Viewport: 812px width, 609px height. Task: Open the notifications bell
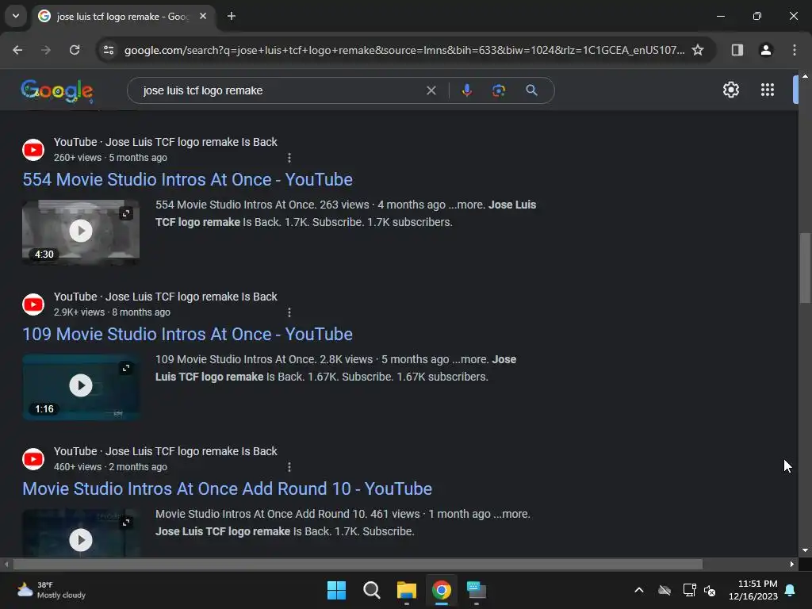791,590
